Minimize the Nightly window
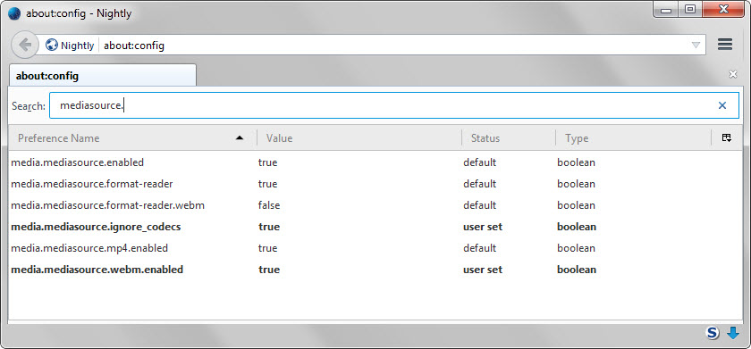 tap(667, 10)
